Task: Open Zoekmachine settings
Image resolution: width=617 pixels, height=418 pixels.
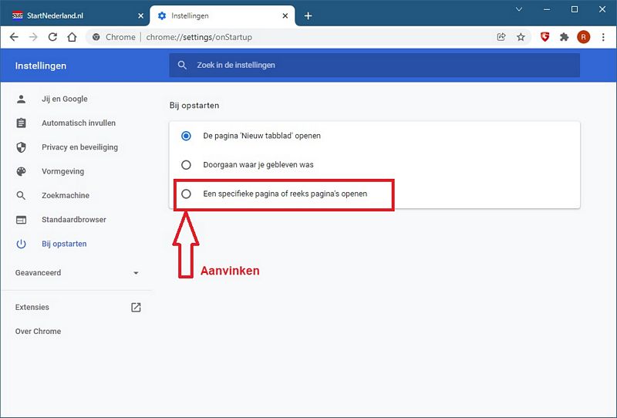Action: [x=66, y=195]
